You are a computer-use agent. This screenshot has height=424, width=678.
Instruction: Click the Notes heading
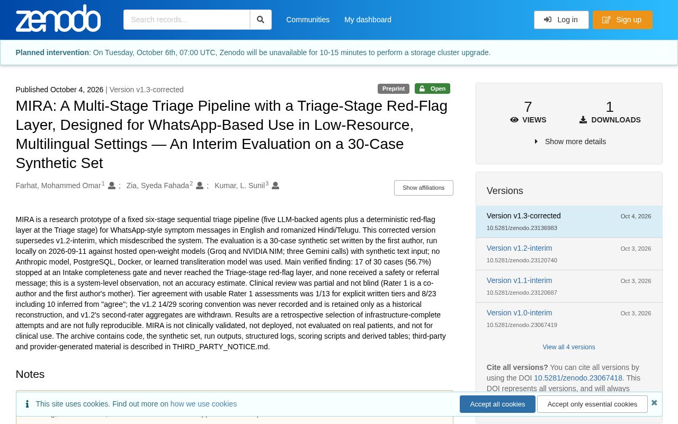pos(30,374)
